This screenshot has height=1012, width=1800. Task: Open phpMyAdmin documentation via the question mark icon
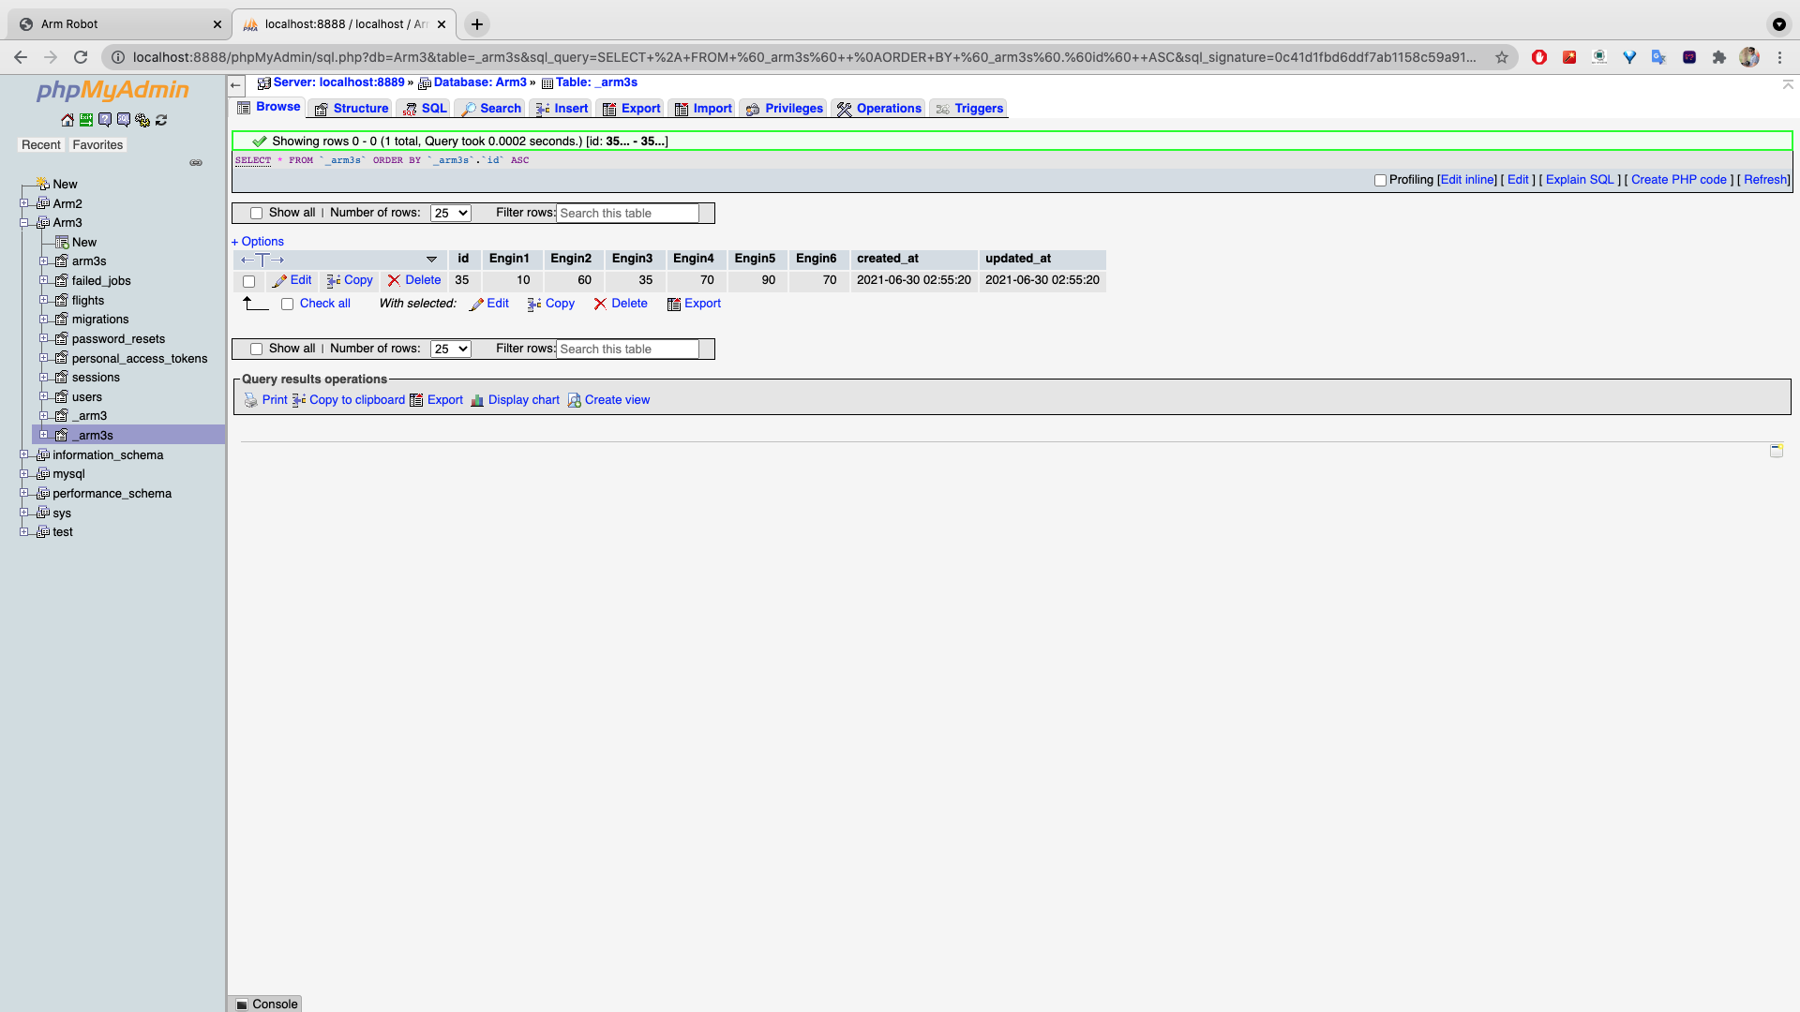click(105, 120)
